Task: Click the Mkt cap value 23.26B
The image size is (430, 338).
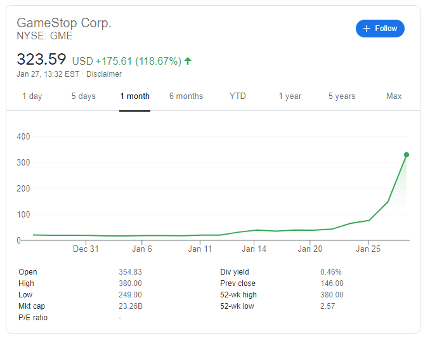Action: point(131,306)
